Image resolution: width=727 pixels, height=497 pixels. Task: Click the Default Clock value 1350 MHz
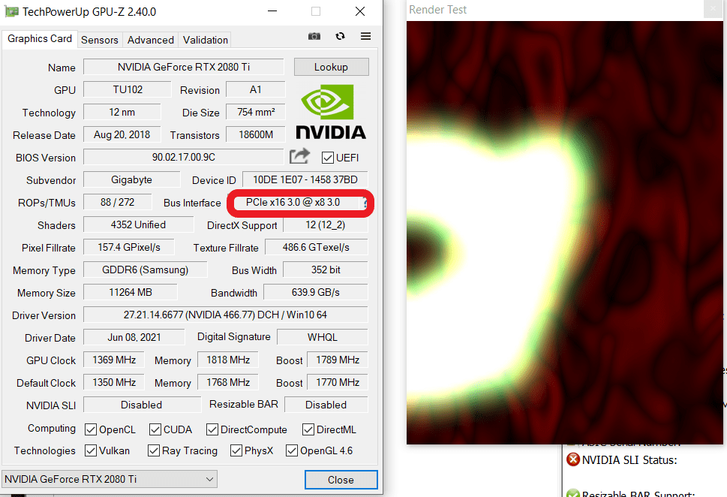point(114,382)
